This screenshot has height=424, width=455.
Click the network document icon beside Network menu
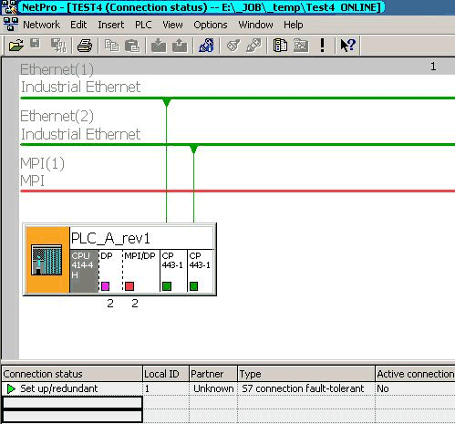11,24
